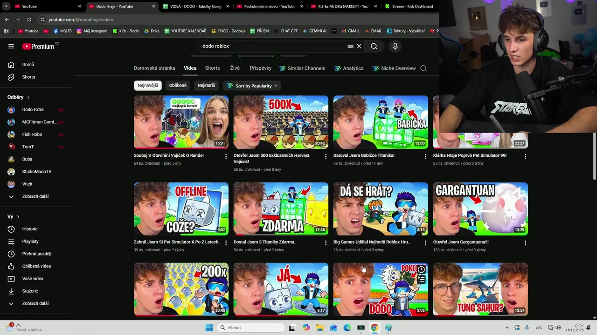Open Chrome tab search dropdown arrow
The image size is (597, 335).
(6, 7)
